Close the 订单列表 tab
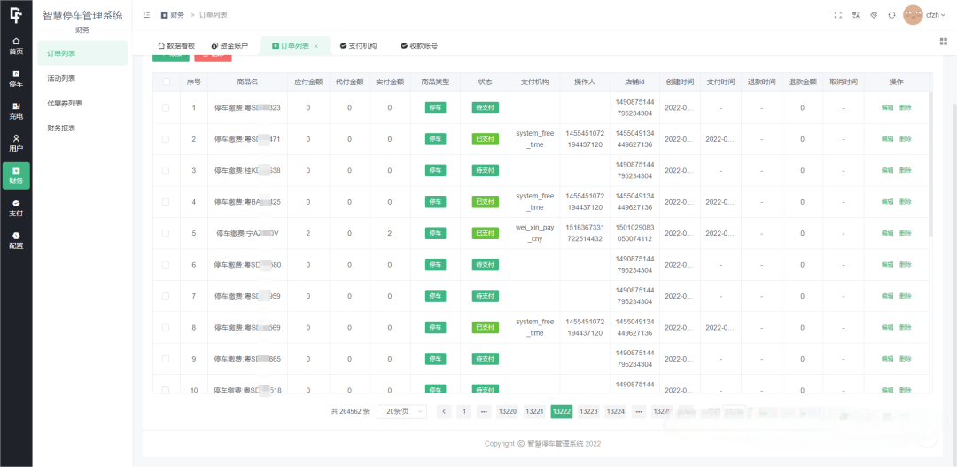Viewport: 957px width, 467px height. click(x=315, y=46)
